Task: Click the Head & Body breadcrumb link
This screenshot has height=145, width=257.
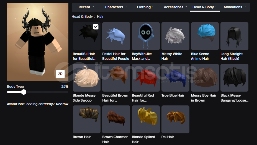Action: pos(82,17)
